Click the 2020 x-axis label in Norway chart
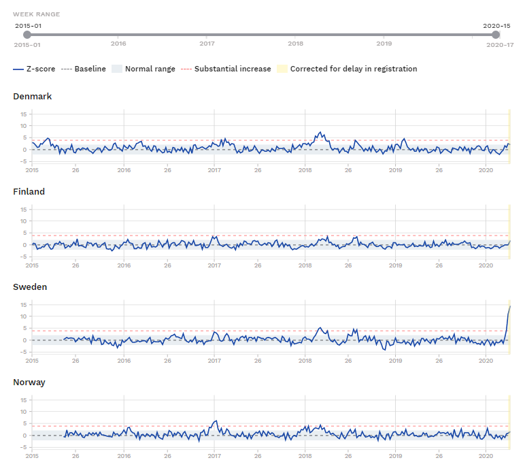This screenshot has height=473, width=525. click(486, 456)
